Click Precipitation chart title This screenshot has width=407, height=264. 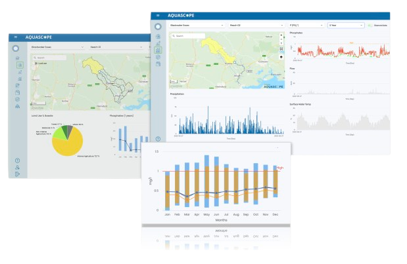(x=177, y=94)
